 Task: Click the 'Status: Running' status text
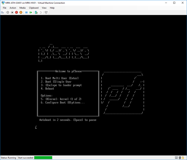click(x=8, y=158)
